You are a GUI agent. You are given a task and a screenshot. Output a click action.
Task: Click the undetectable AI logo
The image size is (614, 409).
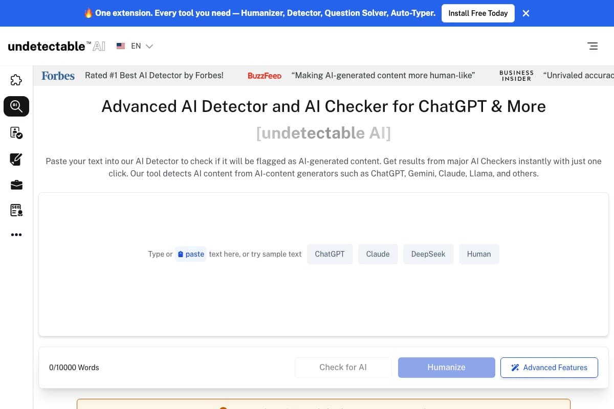pos(54,46)
